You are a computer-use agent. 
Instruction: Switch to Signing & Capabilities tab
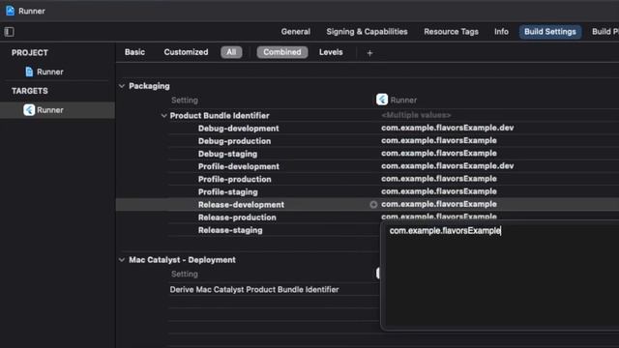(367, 32)
